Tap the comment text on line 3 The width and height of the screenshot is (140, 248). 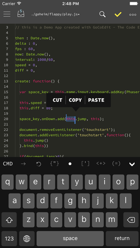coord(77,27)
